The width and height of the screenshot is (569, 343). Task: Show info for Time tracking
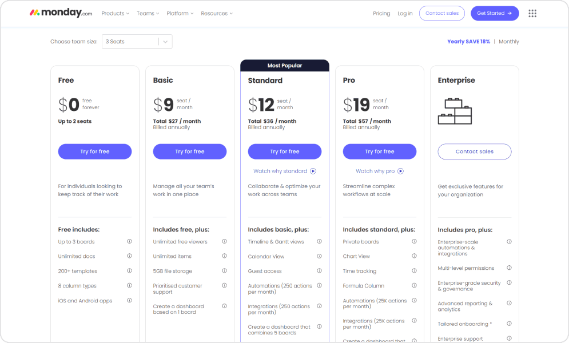click(414, 271)
